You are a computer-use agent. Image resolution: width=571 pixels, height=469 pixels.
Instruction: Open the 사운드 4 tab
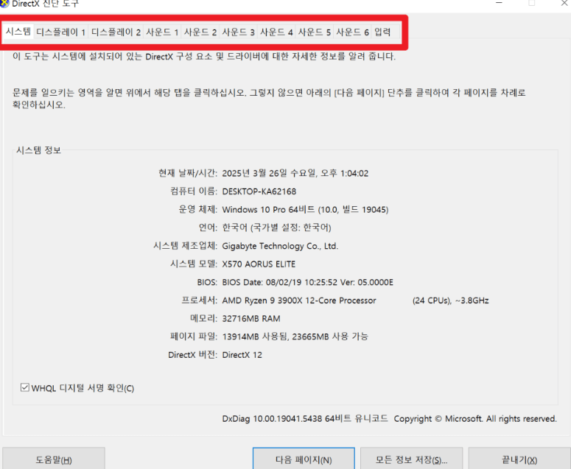pyautogui.click(x=276, y=32)
